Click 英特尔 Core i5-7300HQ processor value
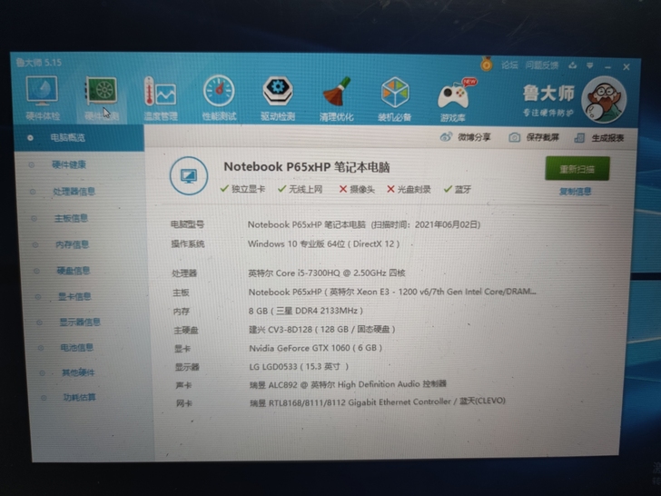The image size is (661, 496). pyautogui.click(x=327, y=273)
